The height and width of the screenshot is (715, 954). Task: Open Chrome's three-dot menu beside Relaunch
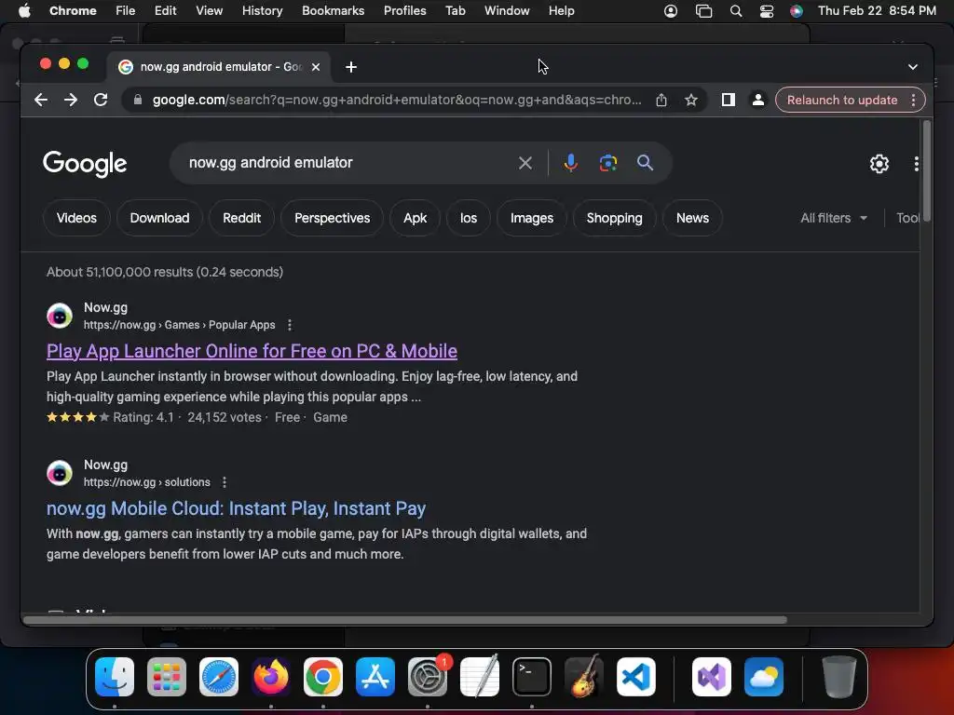913,100
